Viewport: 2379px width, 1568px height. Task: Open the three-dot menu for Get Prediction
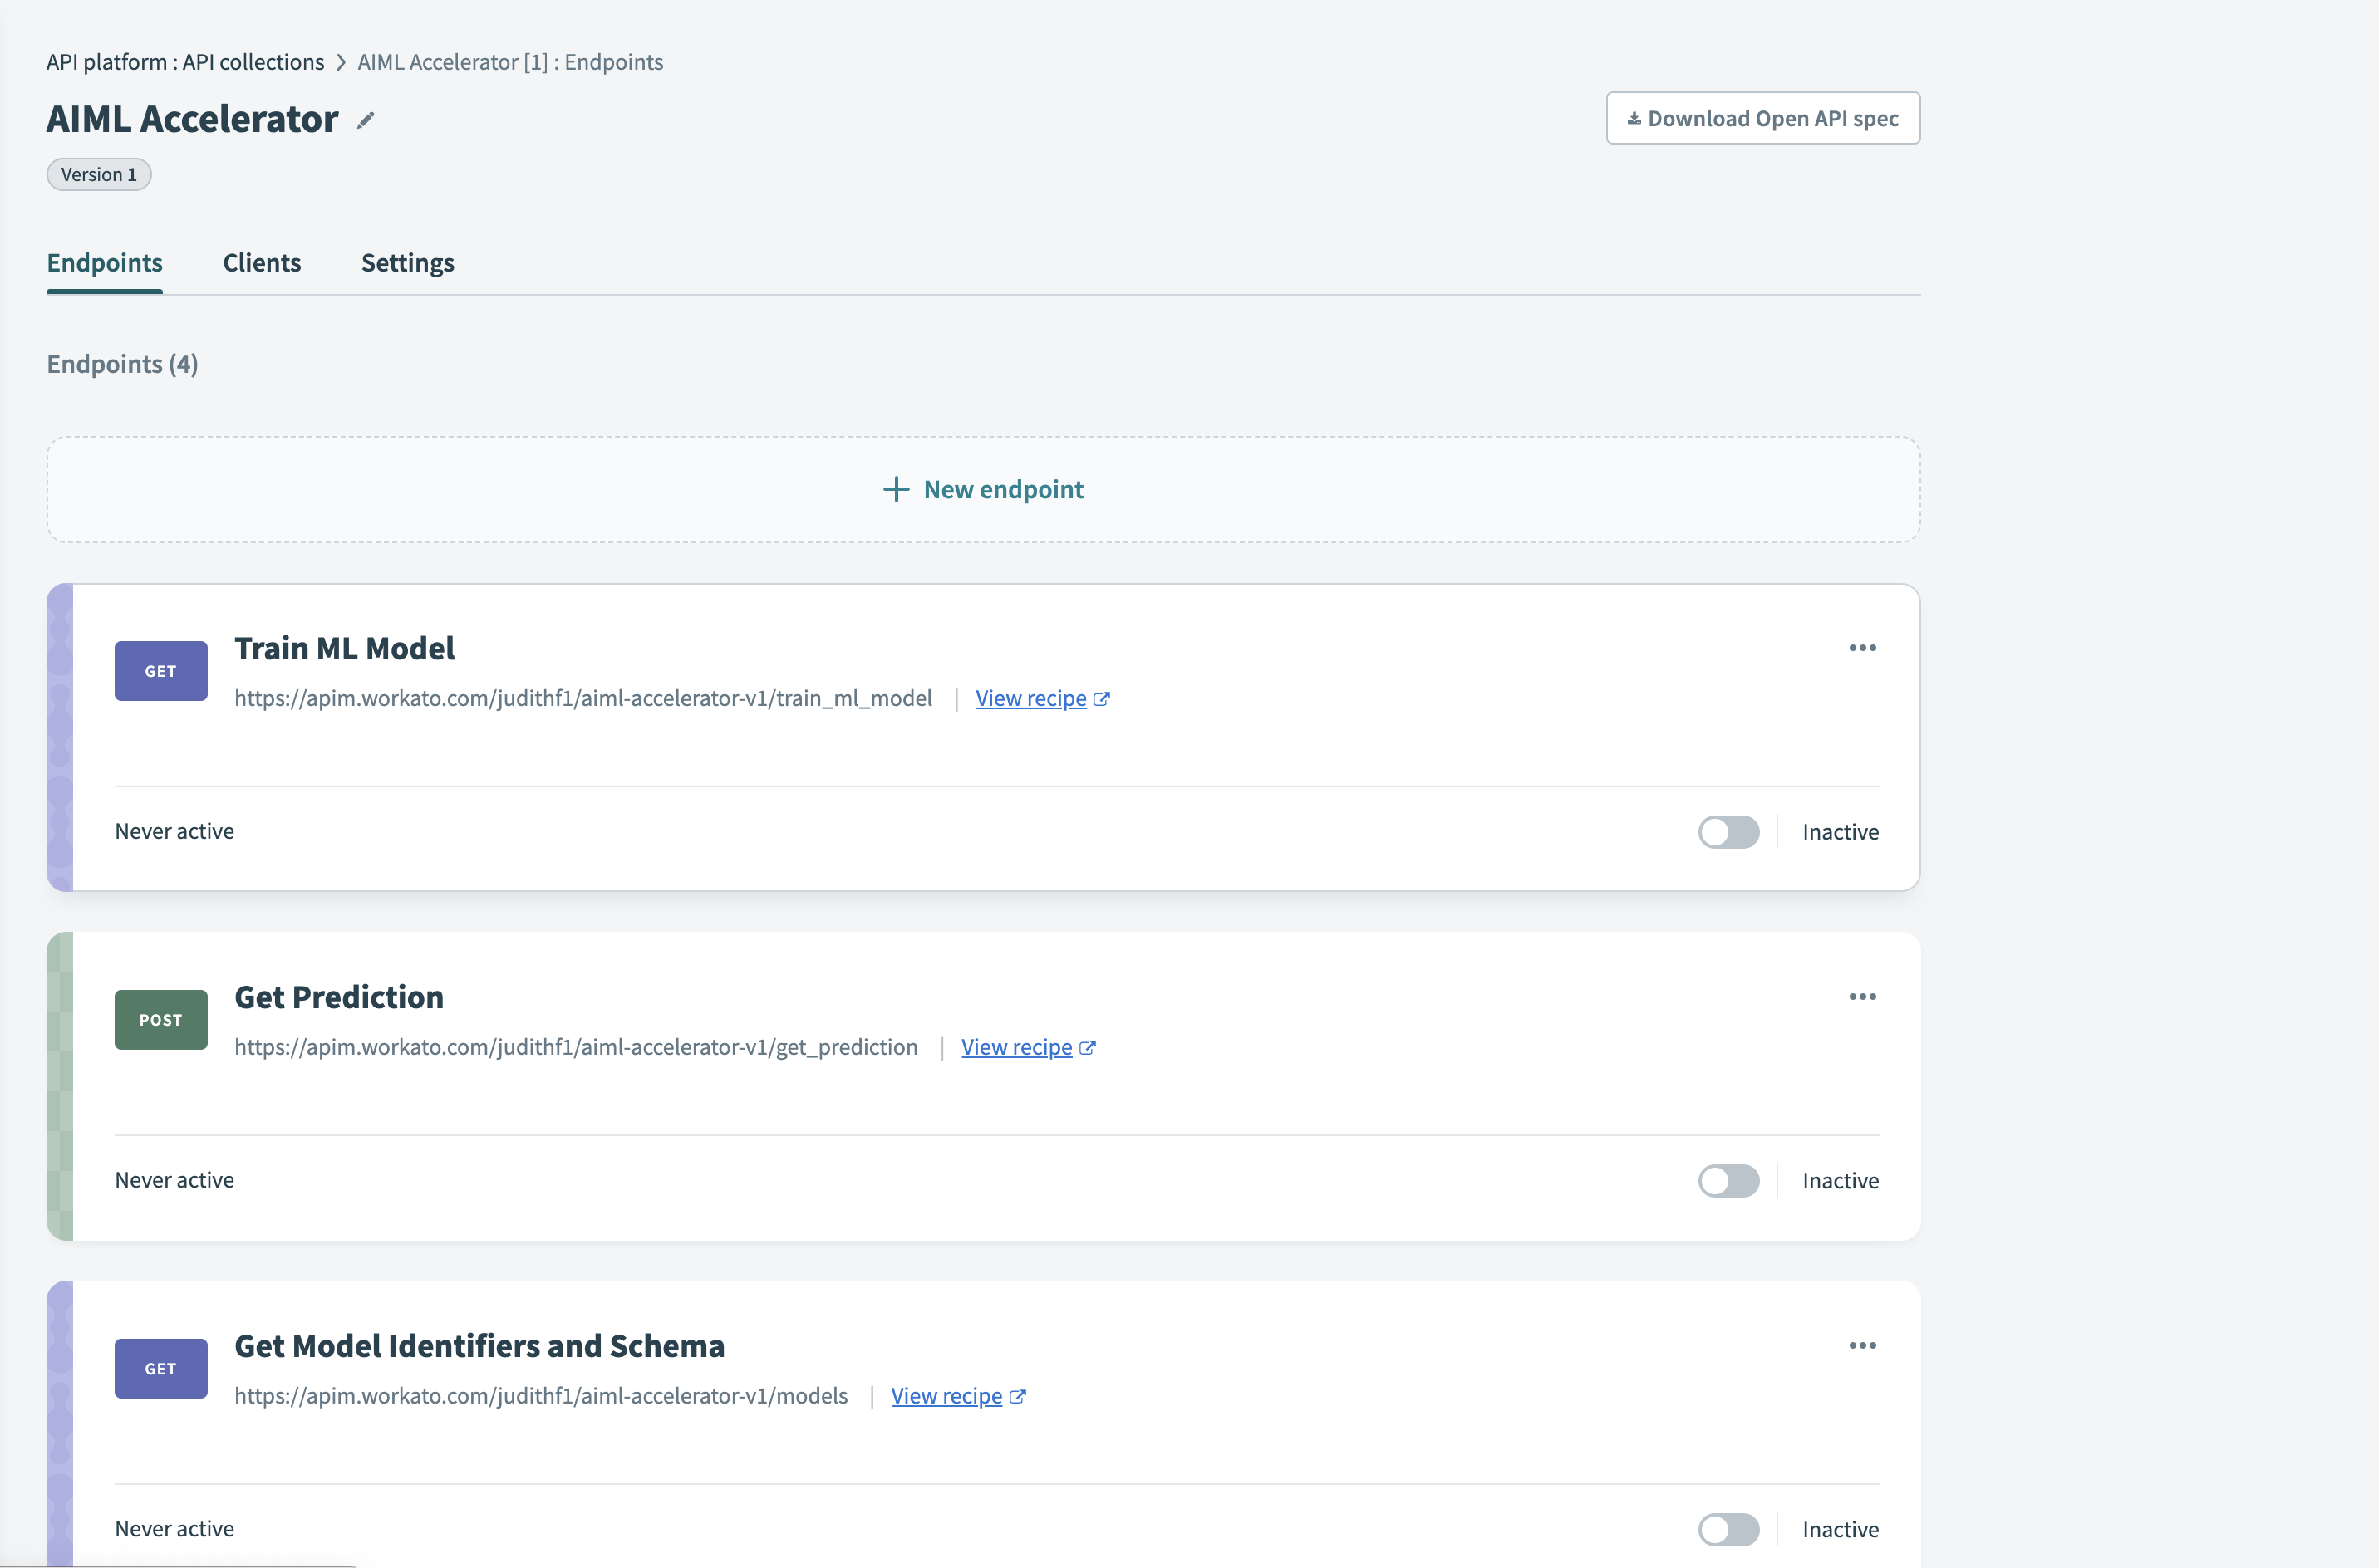1862,997
